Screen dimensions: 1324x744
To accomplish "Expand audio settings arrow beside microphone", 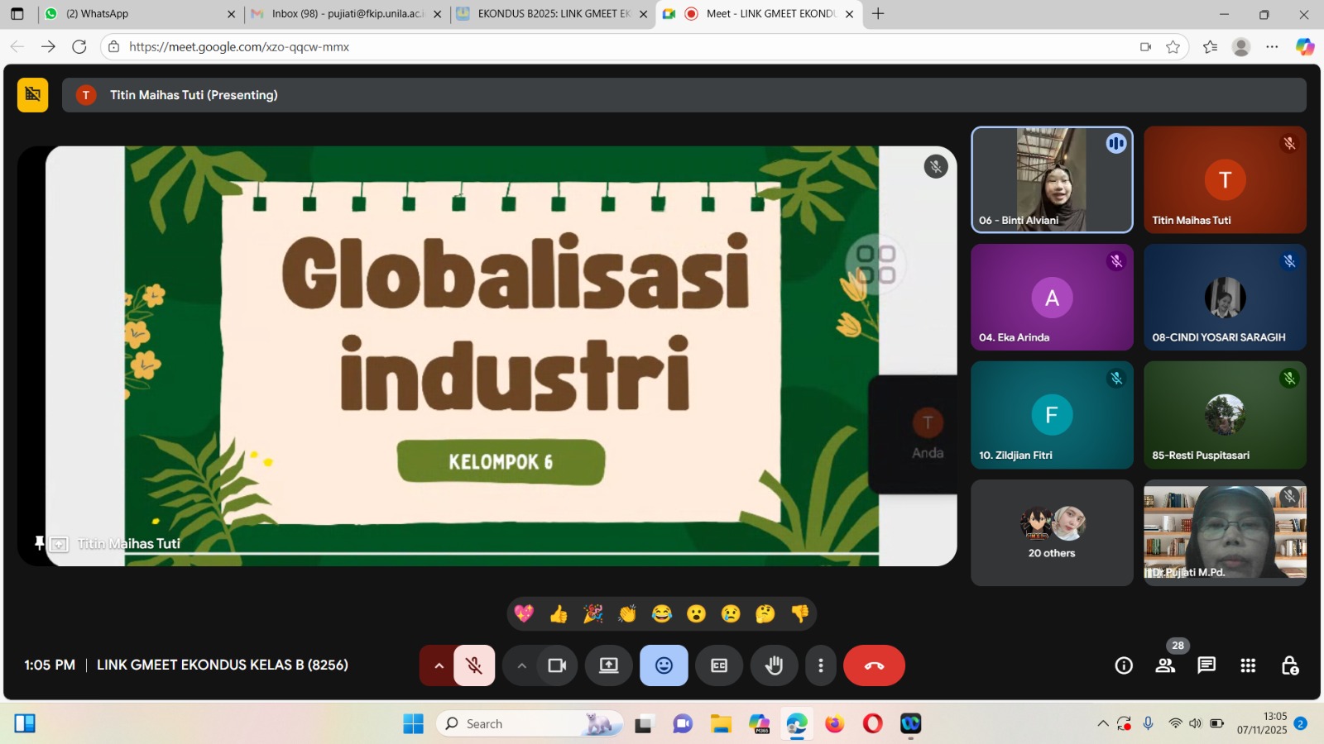I will point(439,665).
